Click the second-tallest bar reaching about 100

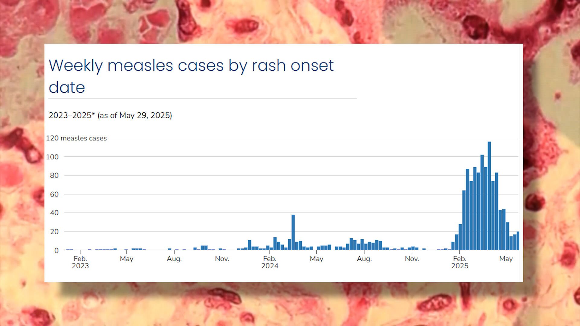pos(482,203)
